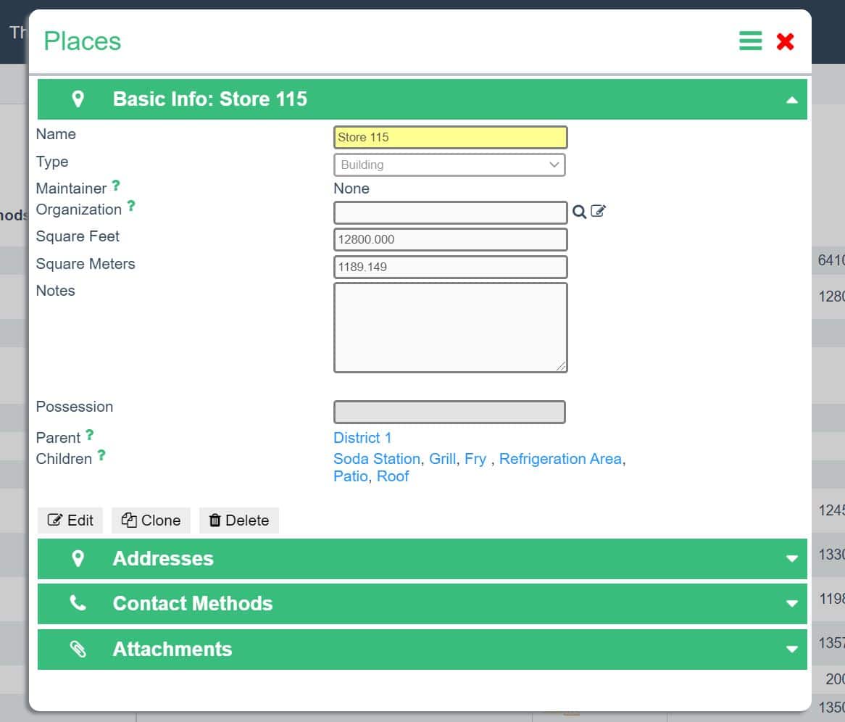Click the Possession field
845x722 pixels.
449,412
